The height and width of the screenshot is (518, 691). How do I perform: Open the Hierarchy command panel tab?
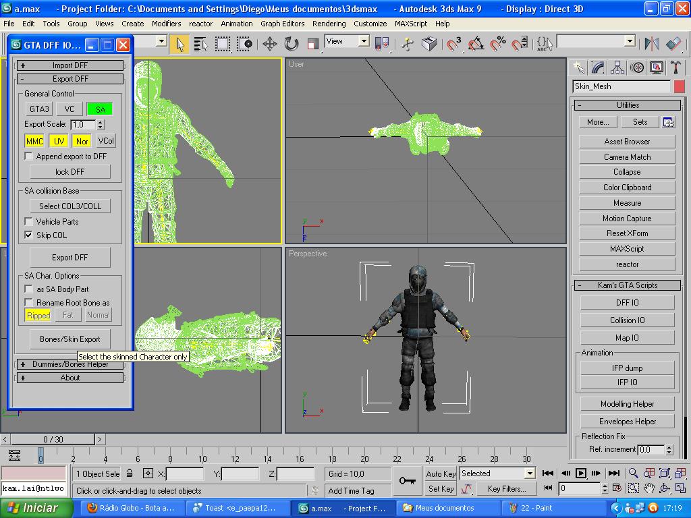pos(617,67)
